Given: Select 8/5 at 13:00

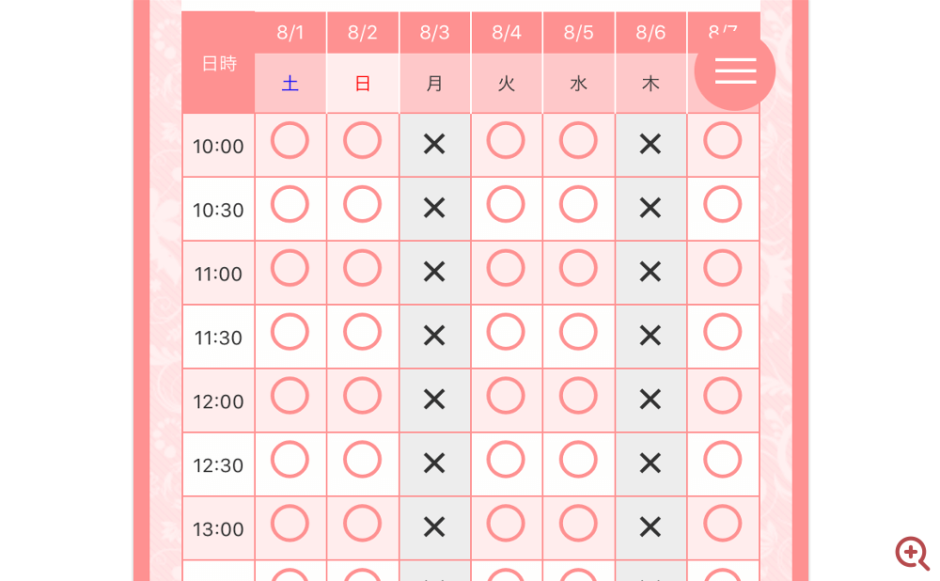Looking at the screenshot, I should [578, 524].
